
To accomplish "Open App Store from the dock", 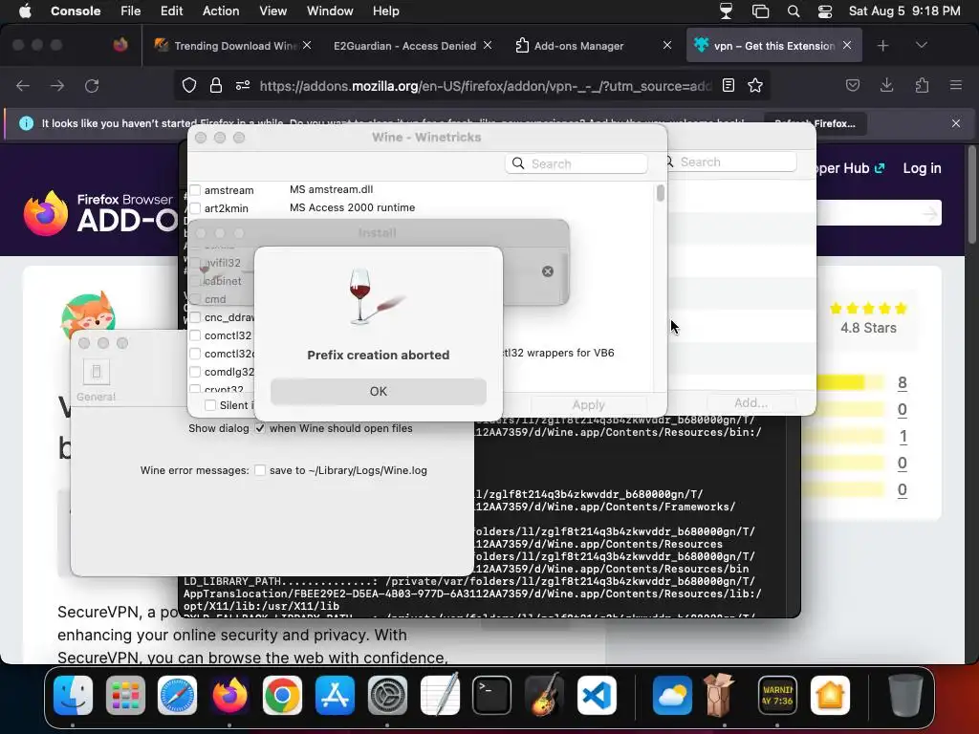I will [x=335, y=696].
